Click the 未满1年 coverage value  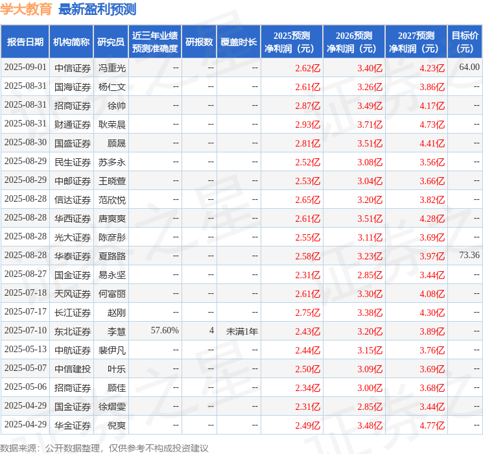(242, 331)
